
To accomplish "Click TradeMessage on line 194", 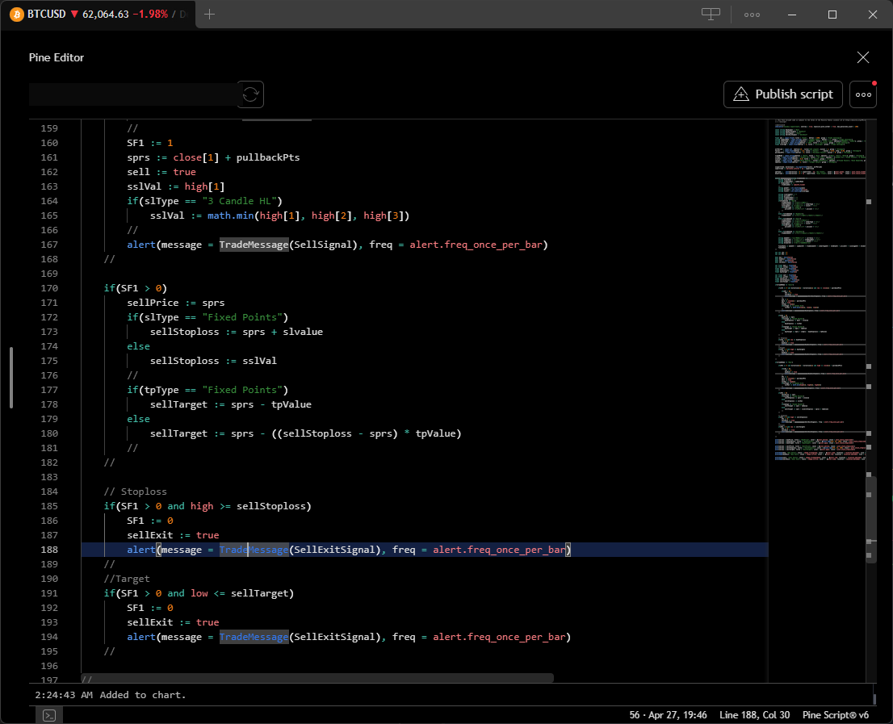I will pos(254,637).
